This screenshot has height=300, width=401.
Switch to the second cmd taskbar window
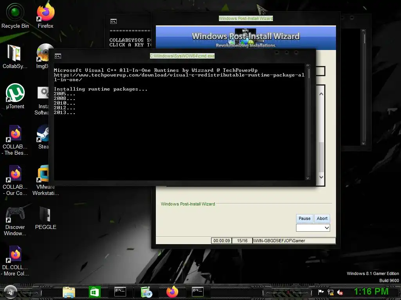coord(198,292)
